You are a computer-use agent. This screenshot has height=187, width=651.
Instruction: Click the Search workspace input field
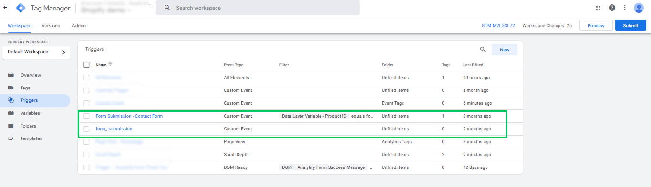click(x=258, y=8)
